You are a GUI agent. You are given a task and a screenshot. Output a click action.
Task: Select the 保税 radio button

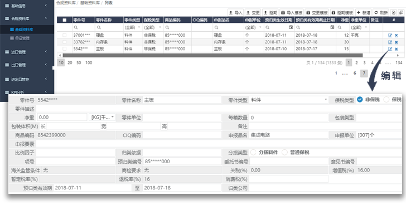pyautogui.click(x=386, y=100)
